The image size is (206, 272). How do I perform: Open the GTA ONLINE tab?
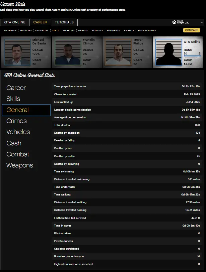(x=15, y=22)
